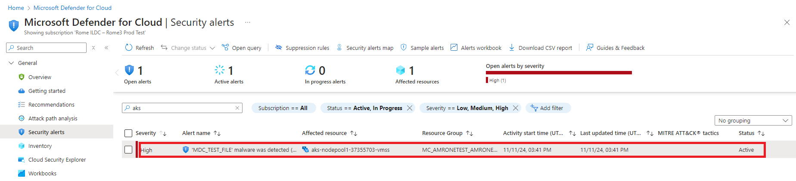This screenshot has width=796, height=181.
Task: Click the red High severity bar
Action: 559,73
